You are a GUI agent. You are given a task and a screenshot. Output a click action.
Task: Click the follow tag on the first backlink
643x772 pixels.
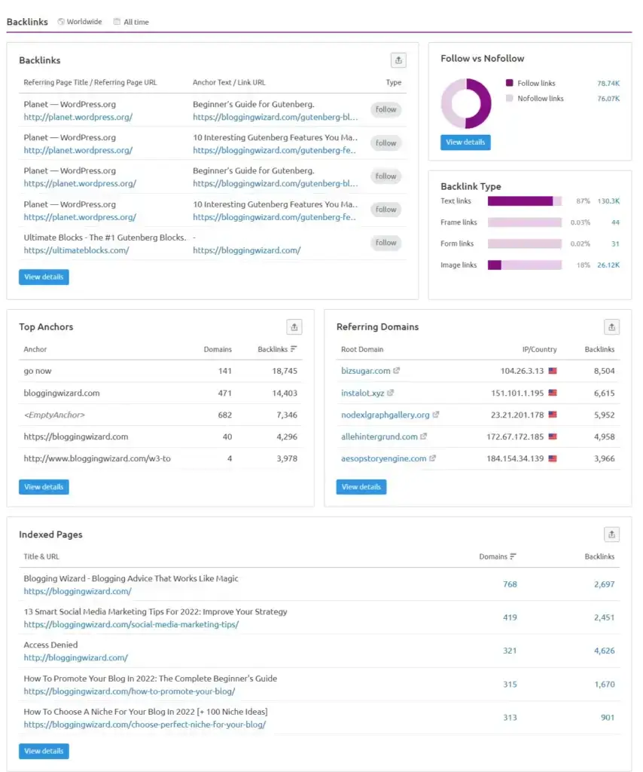[385, 109]
